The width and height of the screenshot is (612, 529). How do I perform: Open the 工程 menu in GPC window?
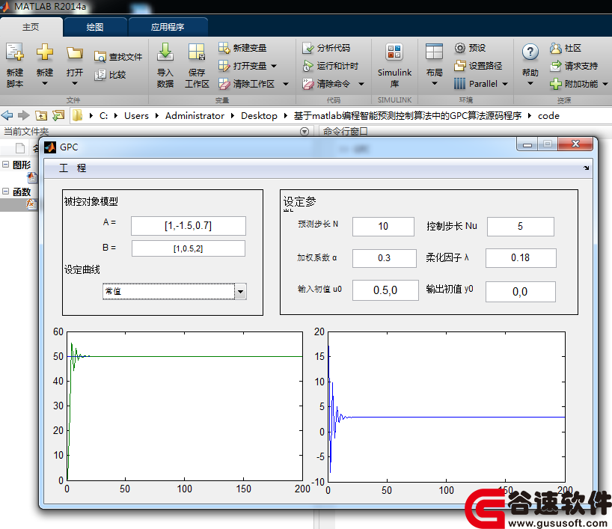[x=73, y=168]
